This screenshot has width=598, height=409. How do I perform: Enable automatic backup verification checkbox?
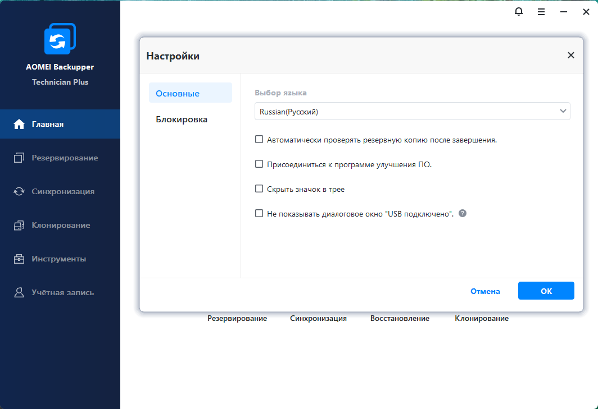pyautogui.click(x=259, y=139)
